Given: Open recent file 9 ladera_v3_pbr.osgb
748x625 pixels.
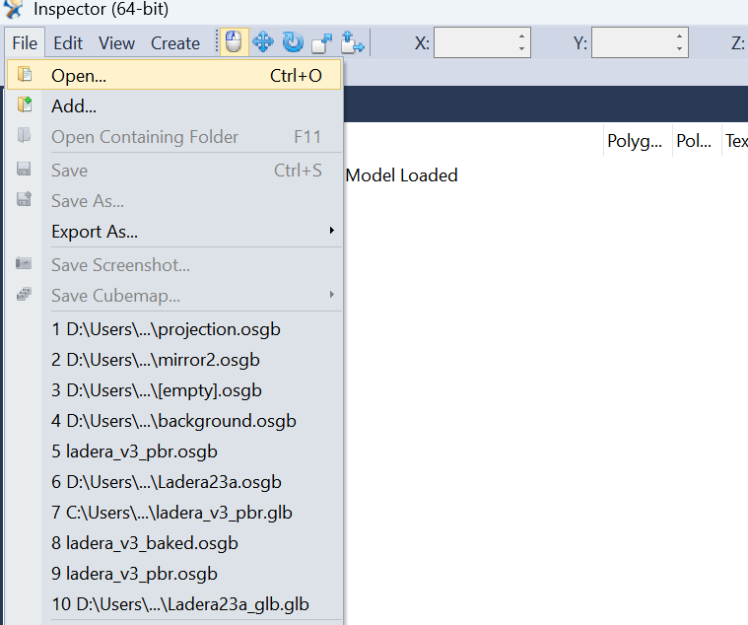Looking at the screenshot, I should (174, 574).
